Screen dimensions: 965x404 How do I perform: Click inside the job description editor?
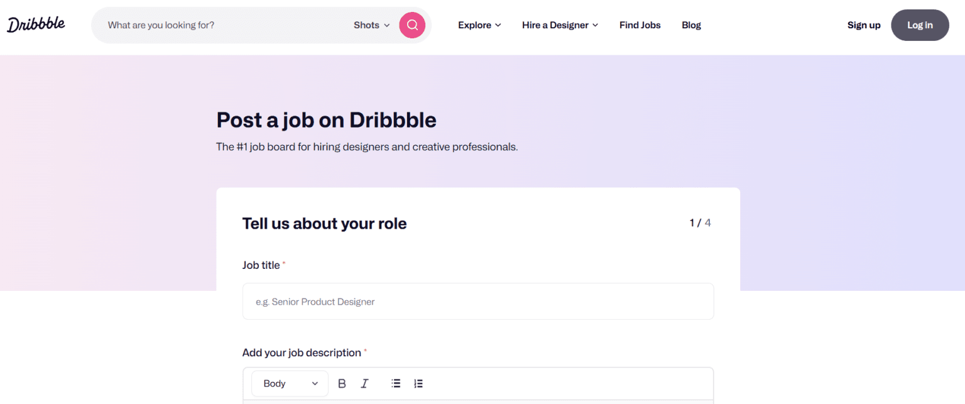[x=477, y=401]
